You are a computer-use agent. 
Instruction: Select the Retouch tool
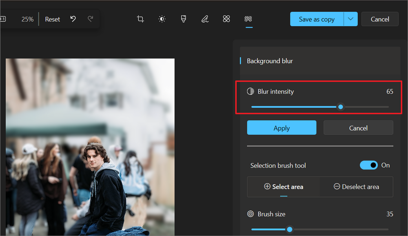pos(226,19)
